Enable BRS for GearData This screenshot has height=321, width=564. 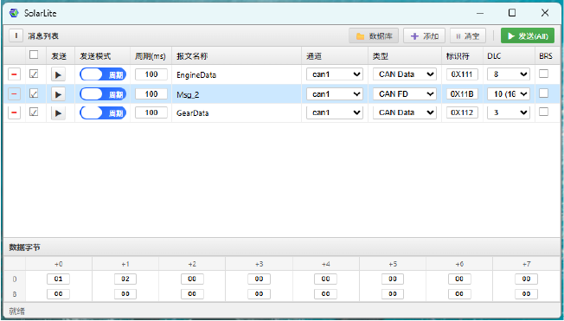[543, 112]
